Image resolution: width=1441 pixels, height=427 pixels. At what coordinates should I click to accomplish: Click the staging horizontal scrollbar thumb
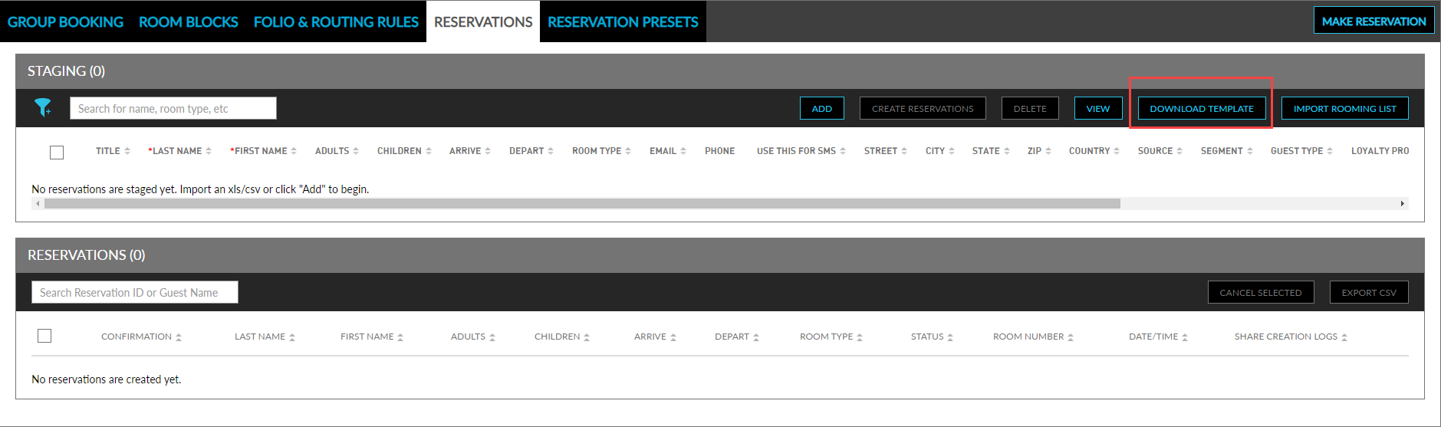[581, 204]
